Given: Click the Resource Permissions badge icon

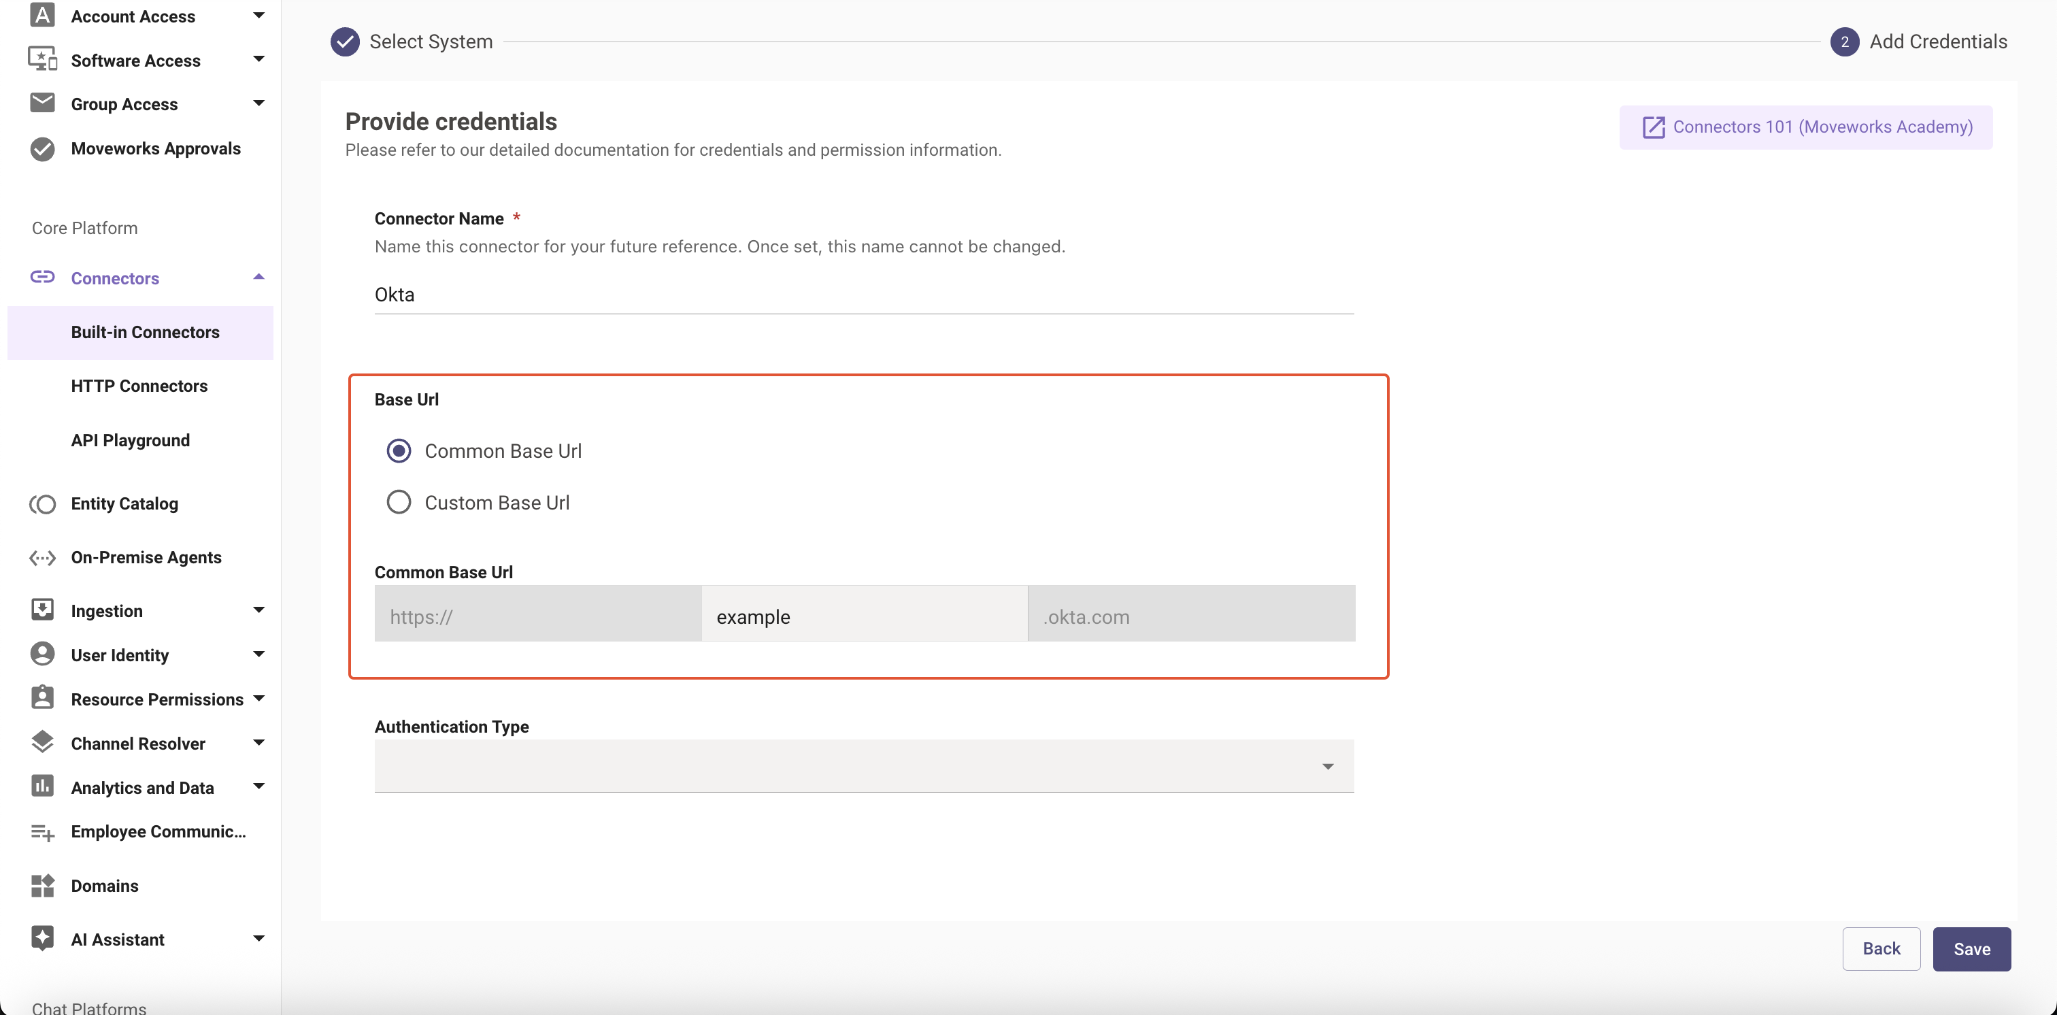Looking at the screenshot, I should (x=42, y=697).
